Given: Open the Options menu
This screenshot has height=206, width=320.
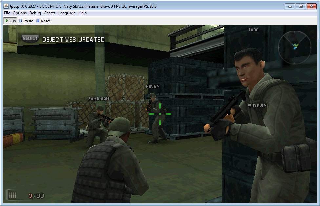Looking at the screenshot, I should 20,13.
